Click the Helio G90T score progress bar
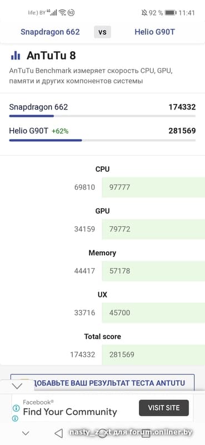This screenshot has height=445, width=205. tap(102, 140)
